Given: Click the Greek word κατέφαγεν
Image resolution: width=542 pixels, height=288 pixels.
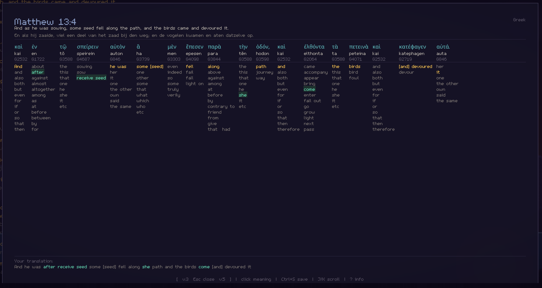Looking at the screenshot, I should click(412, 47).
